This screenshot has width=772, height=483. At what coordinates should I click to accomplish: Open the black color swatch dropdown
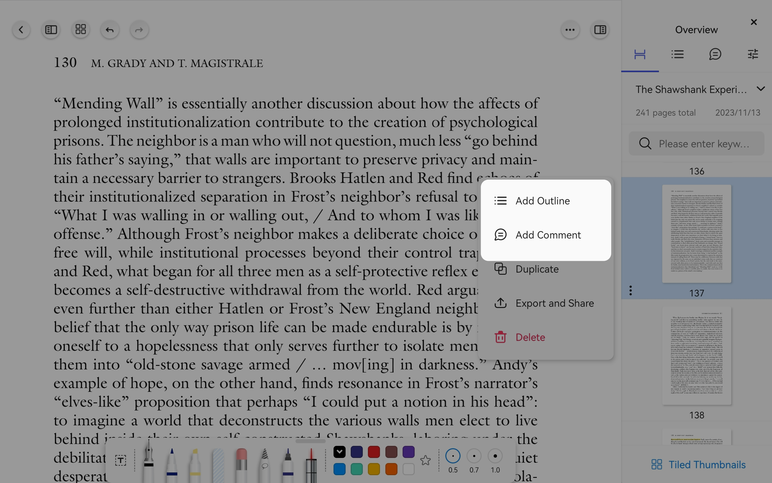click(340, 452)
